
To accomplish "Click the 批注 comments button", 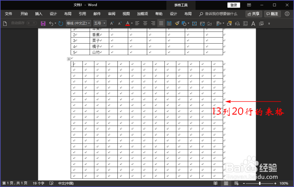I will click(273, 14).
